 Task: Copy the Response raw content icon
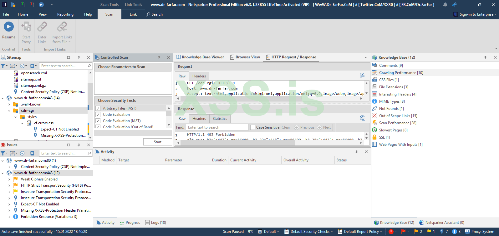(363, 118)
